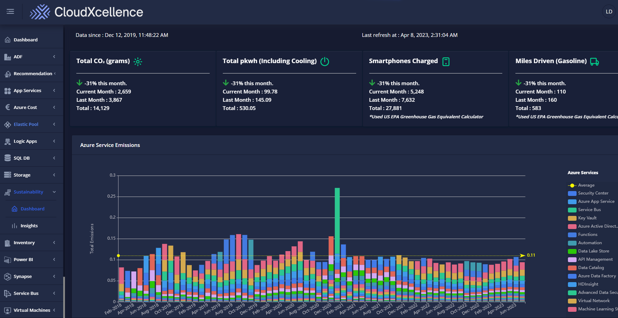Expand the ADF sidebar menu chevron

pos(54,57)
